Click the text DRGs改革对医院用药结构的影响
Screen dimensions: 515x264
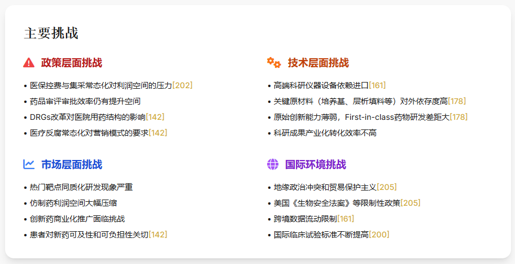(x=88, y=117)
